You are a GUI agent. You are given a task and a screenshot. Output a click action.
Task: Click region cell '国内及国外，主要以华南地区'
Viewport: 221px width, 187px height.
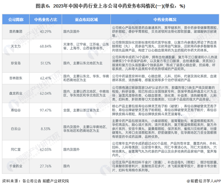86,129
